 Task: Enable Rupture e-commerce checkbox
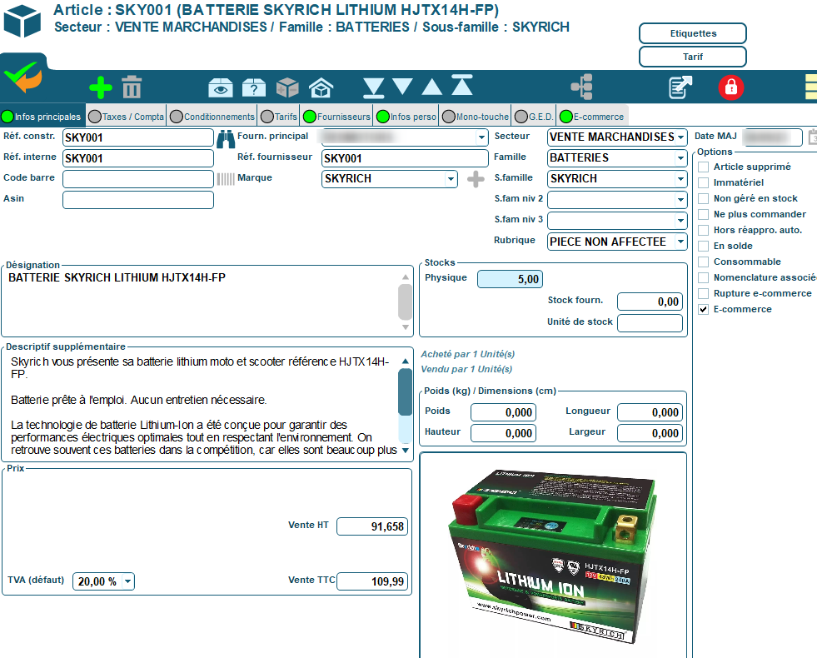(704, 293)
